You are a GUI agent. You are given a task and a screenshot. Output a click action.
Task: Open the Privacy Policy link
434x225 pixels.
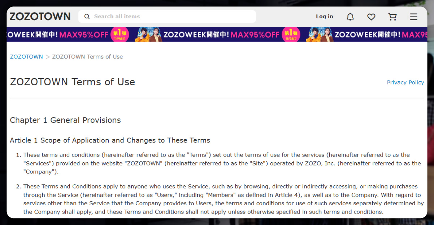pyautogui.click(x=405, y=82)
